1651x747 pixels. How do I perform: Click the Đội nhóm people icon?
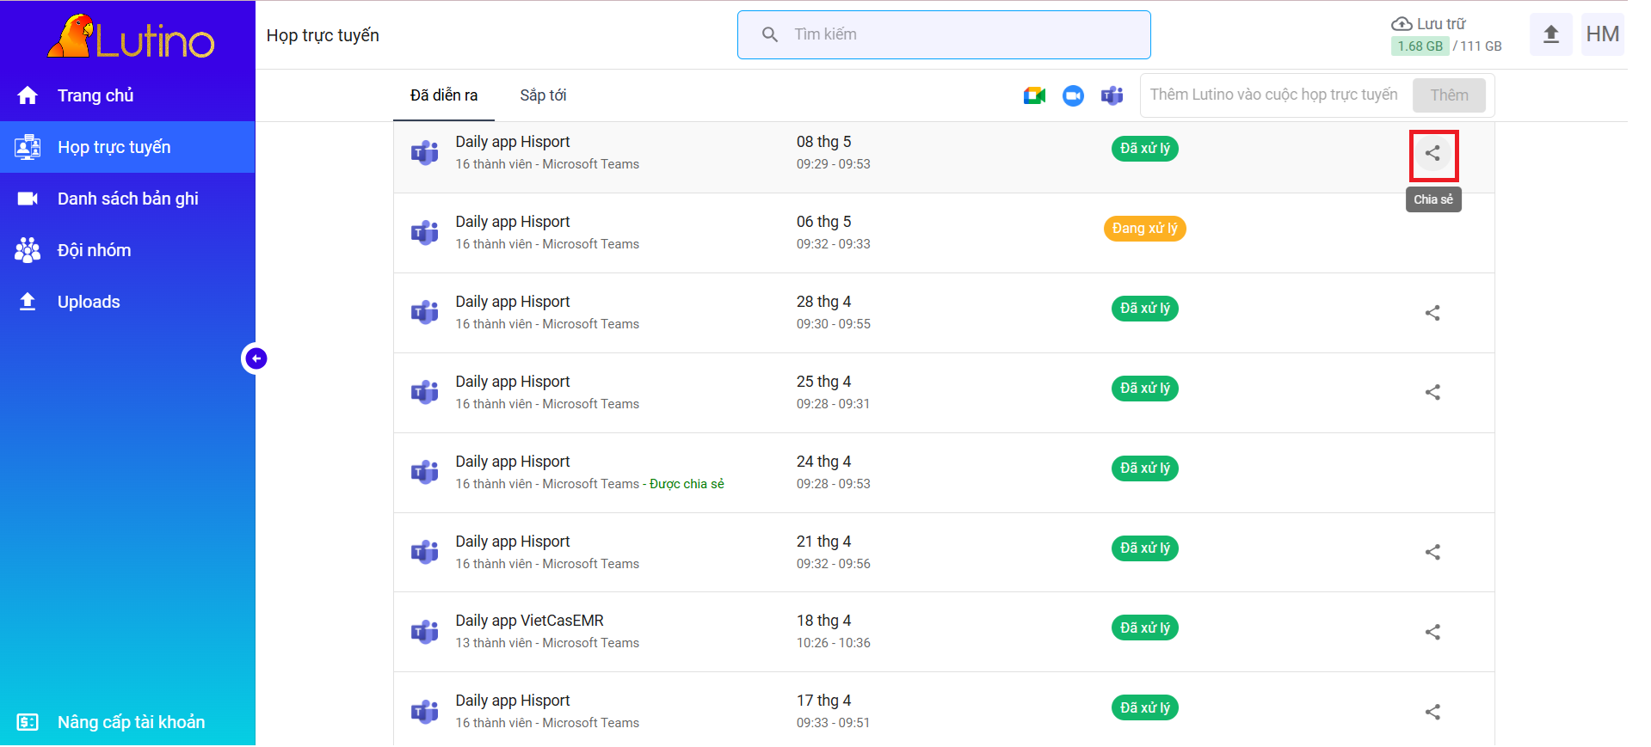[x=28, y=250]
